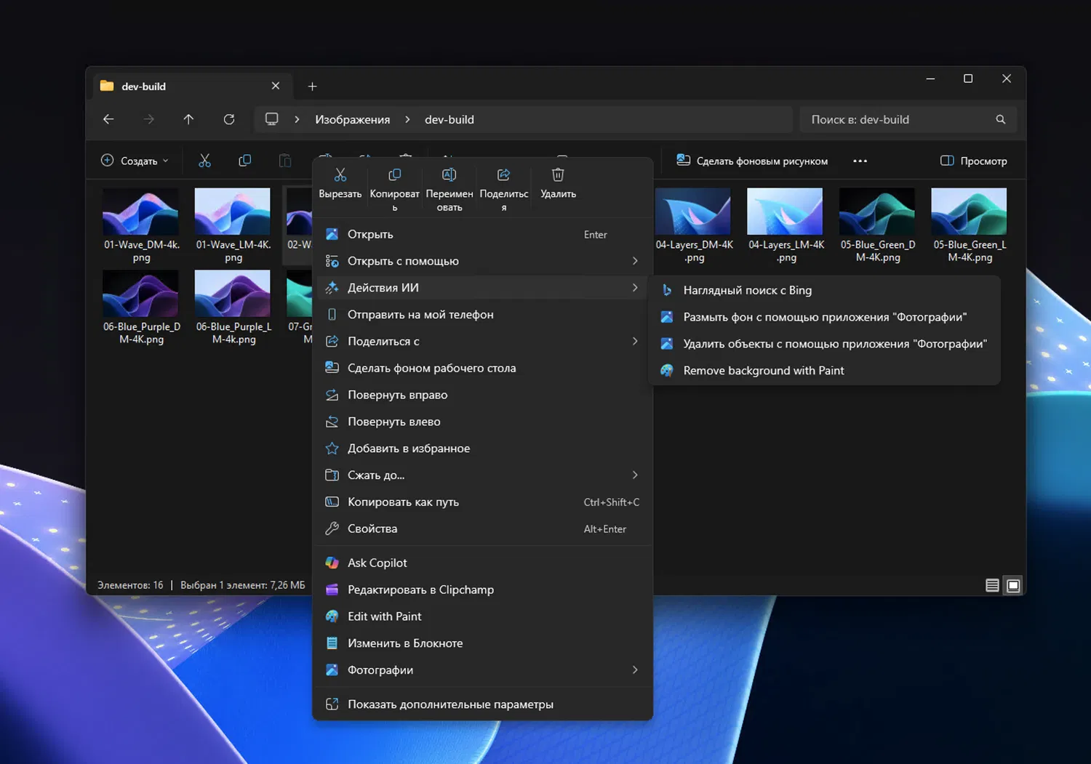Select the 05-Blue_Green_DM-4K.png thumbnail
The width and height of the screenshot is (1091, 764).
tap(877, 212)
